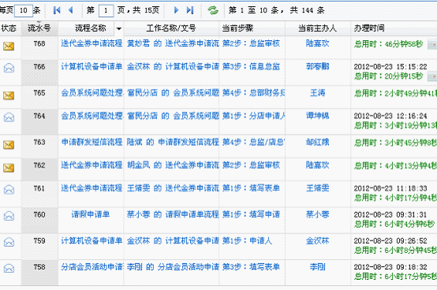Go to the first page of results
Screen dimensions: 437x290
[x=57, y=10]
